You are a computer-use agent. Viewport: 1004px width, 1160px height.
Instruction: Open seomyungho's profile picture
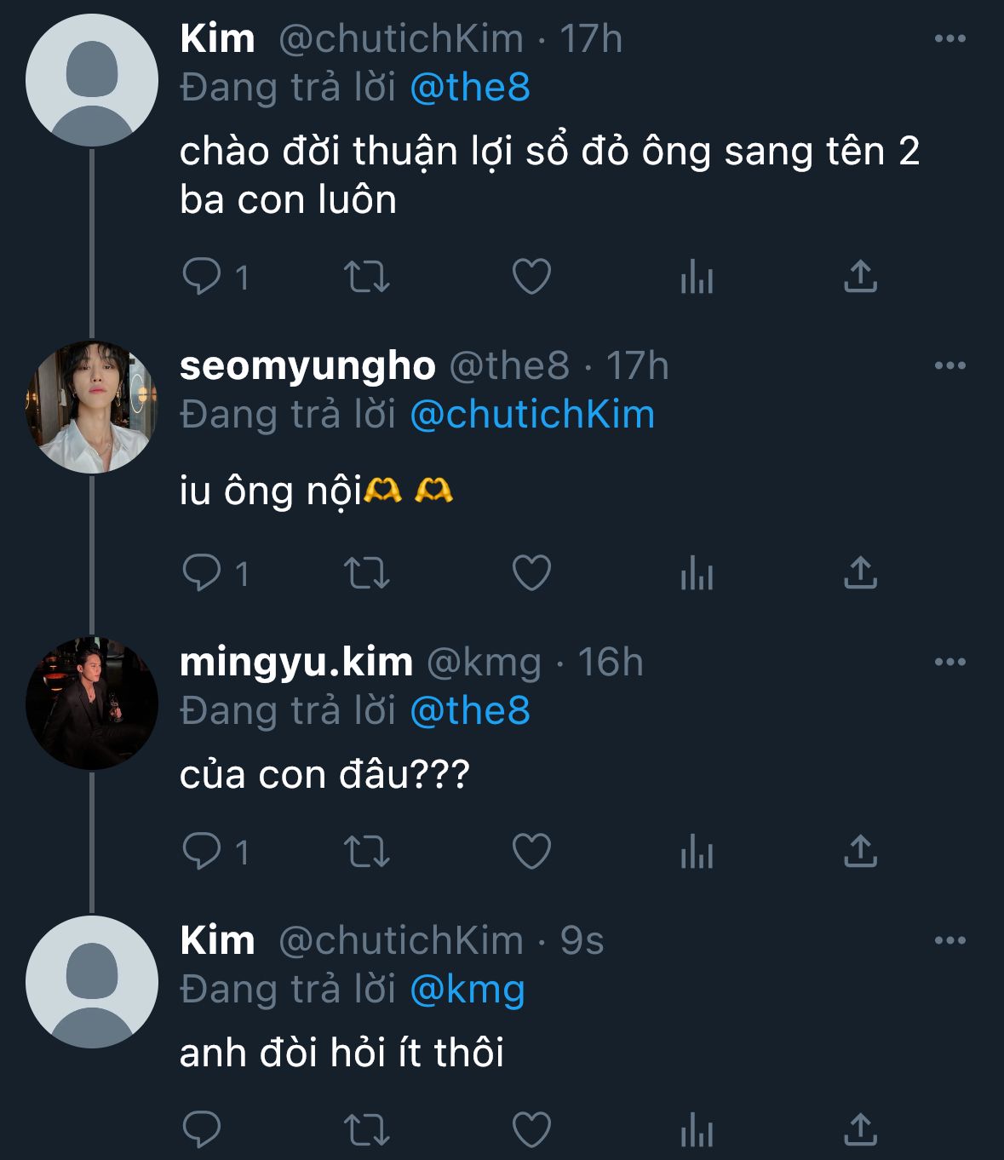(92, 407)
